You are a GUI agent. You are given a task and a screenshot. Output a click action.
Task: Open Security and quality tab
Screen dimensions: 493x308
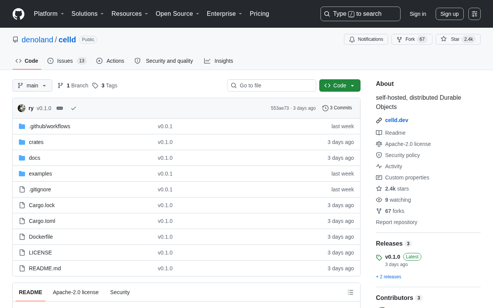164,61
